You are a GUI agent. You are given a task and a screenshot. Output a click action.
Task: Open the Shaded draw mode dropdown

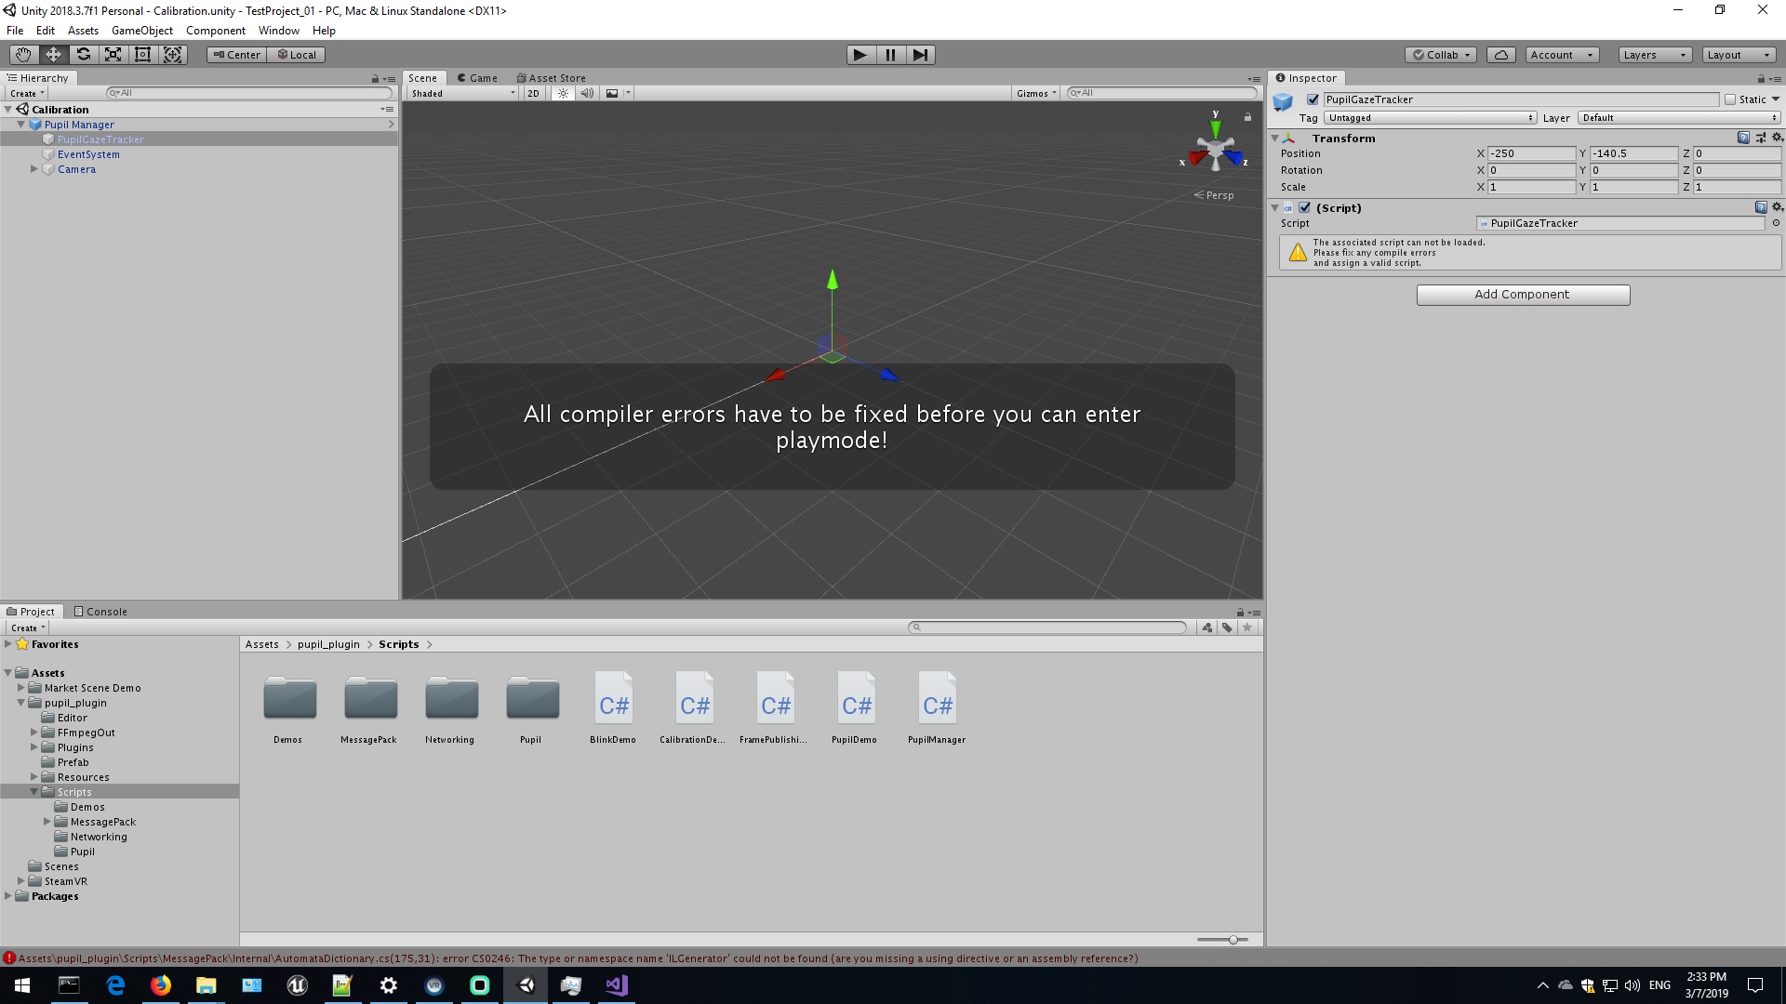pos(462,93)
